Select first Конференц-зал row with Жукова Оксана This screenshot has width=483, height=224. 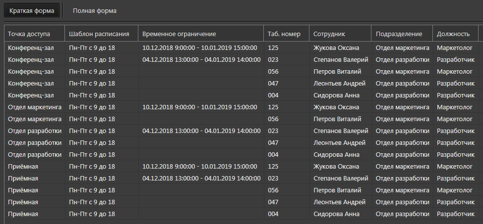(x=241, y=47)
